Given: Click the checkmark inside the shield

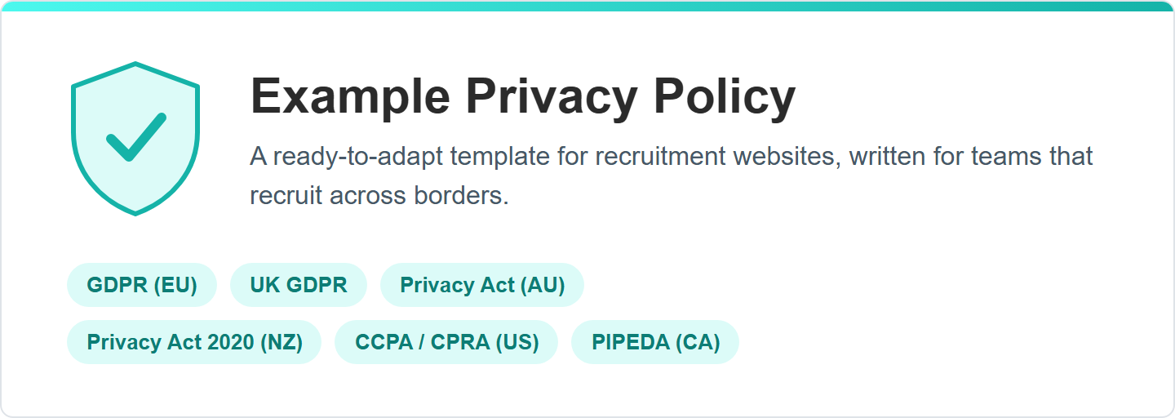Looking at the screenshot, I should [x=135, y=137].
